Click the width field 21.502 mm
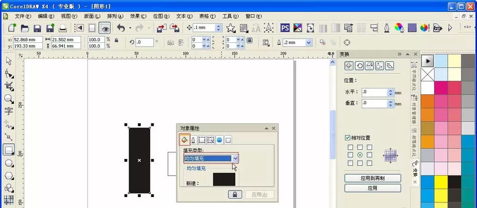Viewport: 477px width, 208px height. (66, 40)
